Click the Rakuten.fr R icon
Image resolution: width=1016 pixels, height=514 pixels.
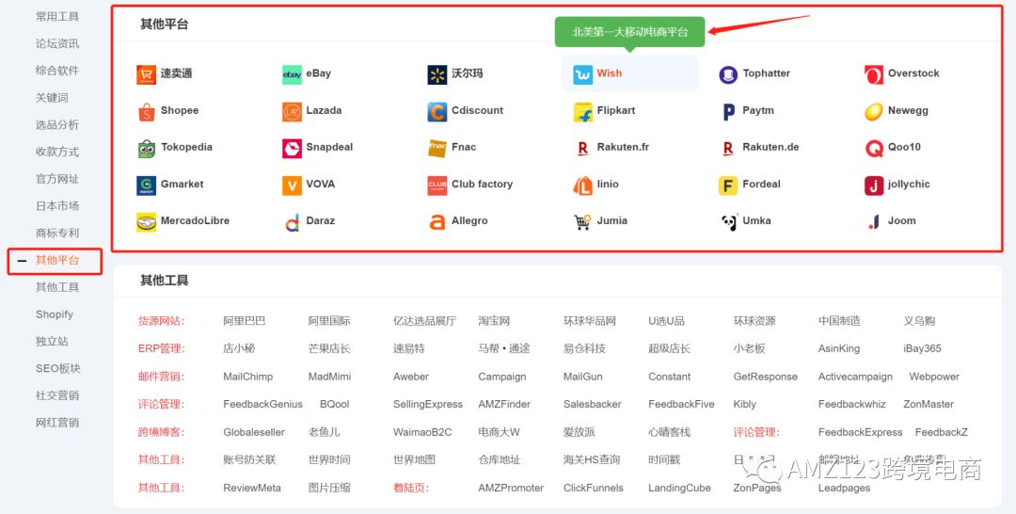click(582, 149)
